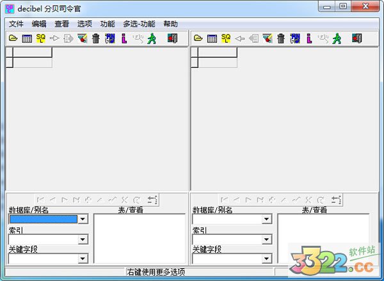The width and height of the screenshot is (384, 281).
Task: Insert record with plus in left navigator
Action: coord(88,200)
